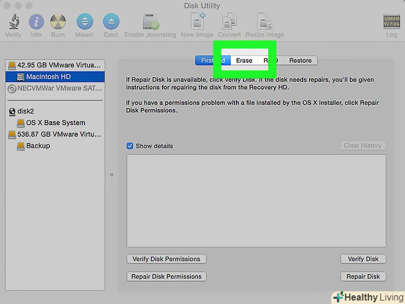Viewport: 405px width, 304px height.
Task: Switch to the Erase tab
Action: [244, 61]
